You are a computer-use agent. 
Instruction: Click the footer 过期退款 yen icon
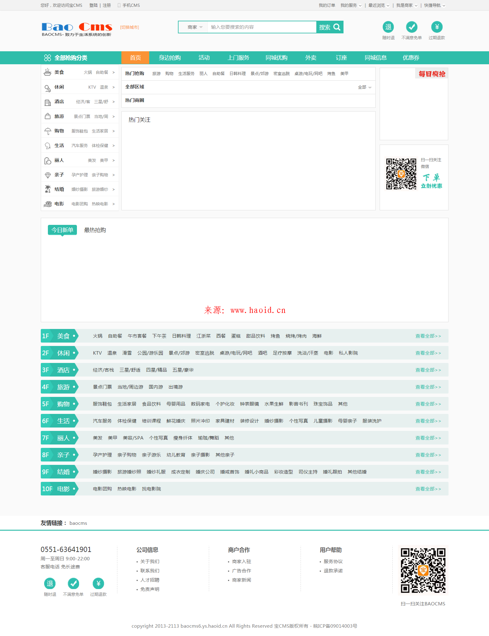click(x=99, y=583)
